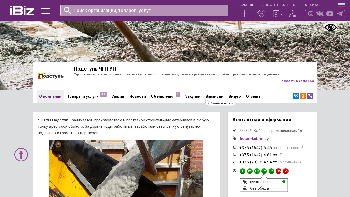
Task: Open the favorites bookmark star icon
Action: (276, 14)
